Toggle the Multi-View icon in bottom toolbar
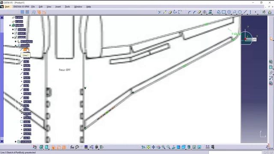This screenshot has width=274, height=154. click(178, 147)
